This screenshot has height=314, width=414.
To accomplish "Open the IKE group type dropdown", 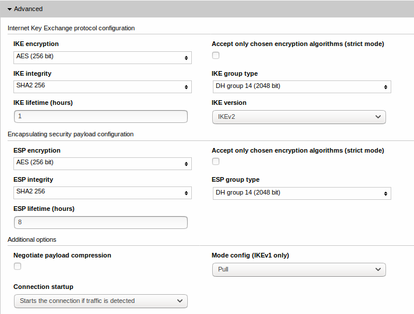I will 302,87.
